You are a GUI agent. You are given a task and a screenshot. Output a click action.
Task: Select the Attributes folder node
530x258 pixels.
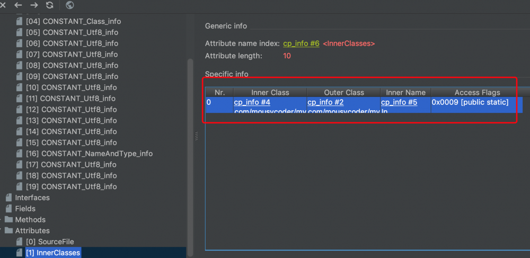click(32, 230)
